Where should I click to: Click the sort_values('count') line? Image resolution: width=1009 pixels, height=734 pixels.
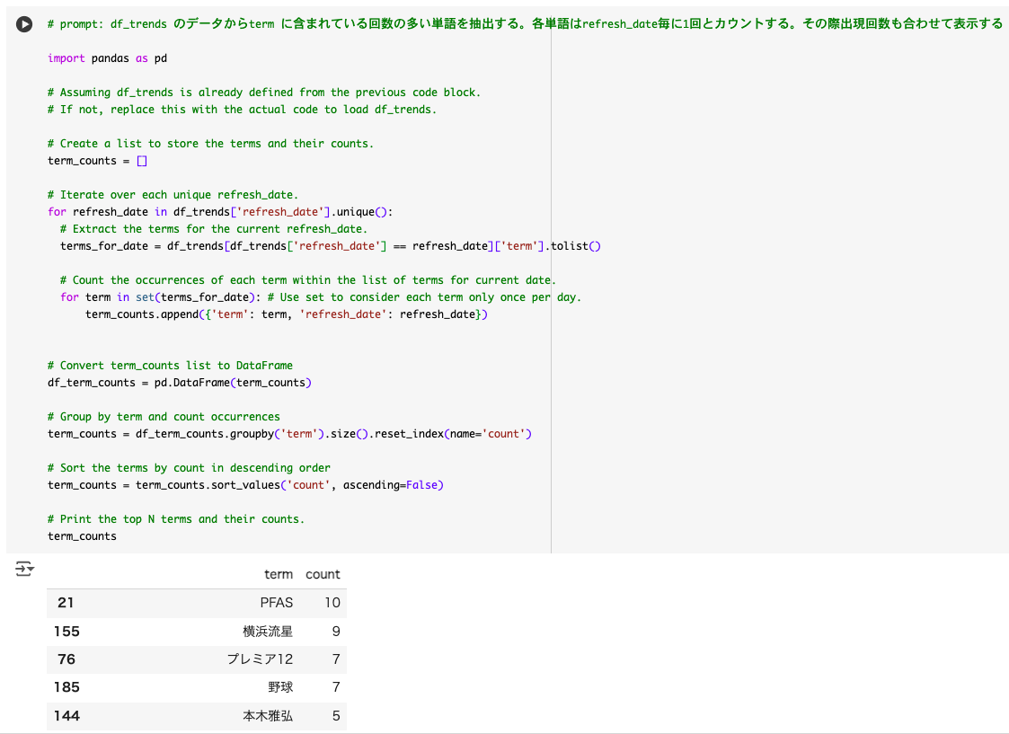246,485
